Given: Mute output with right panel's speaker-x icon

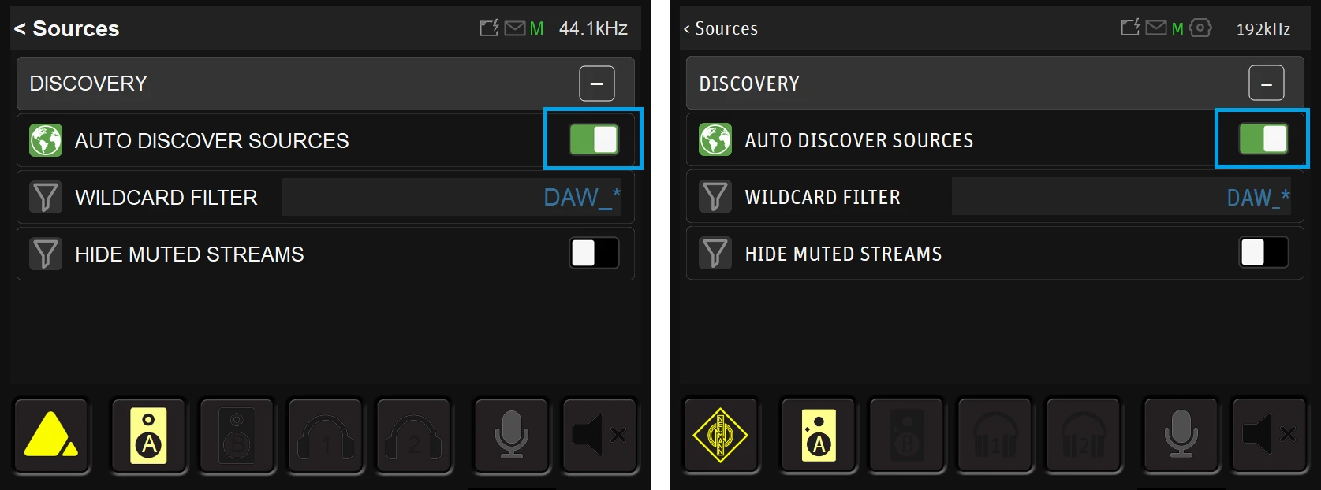Looking at the screenshot, I should coord(1269,436).
